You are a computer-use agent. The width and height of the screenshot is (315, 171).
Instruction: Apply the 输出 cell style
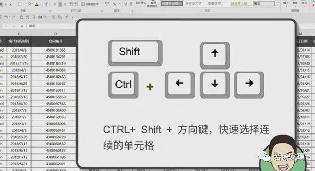(x=264, y=4)
